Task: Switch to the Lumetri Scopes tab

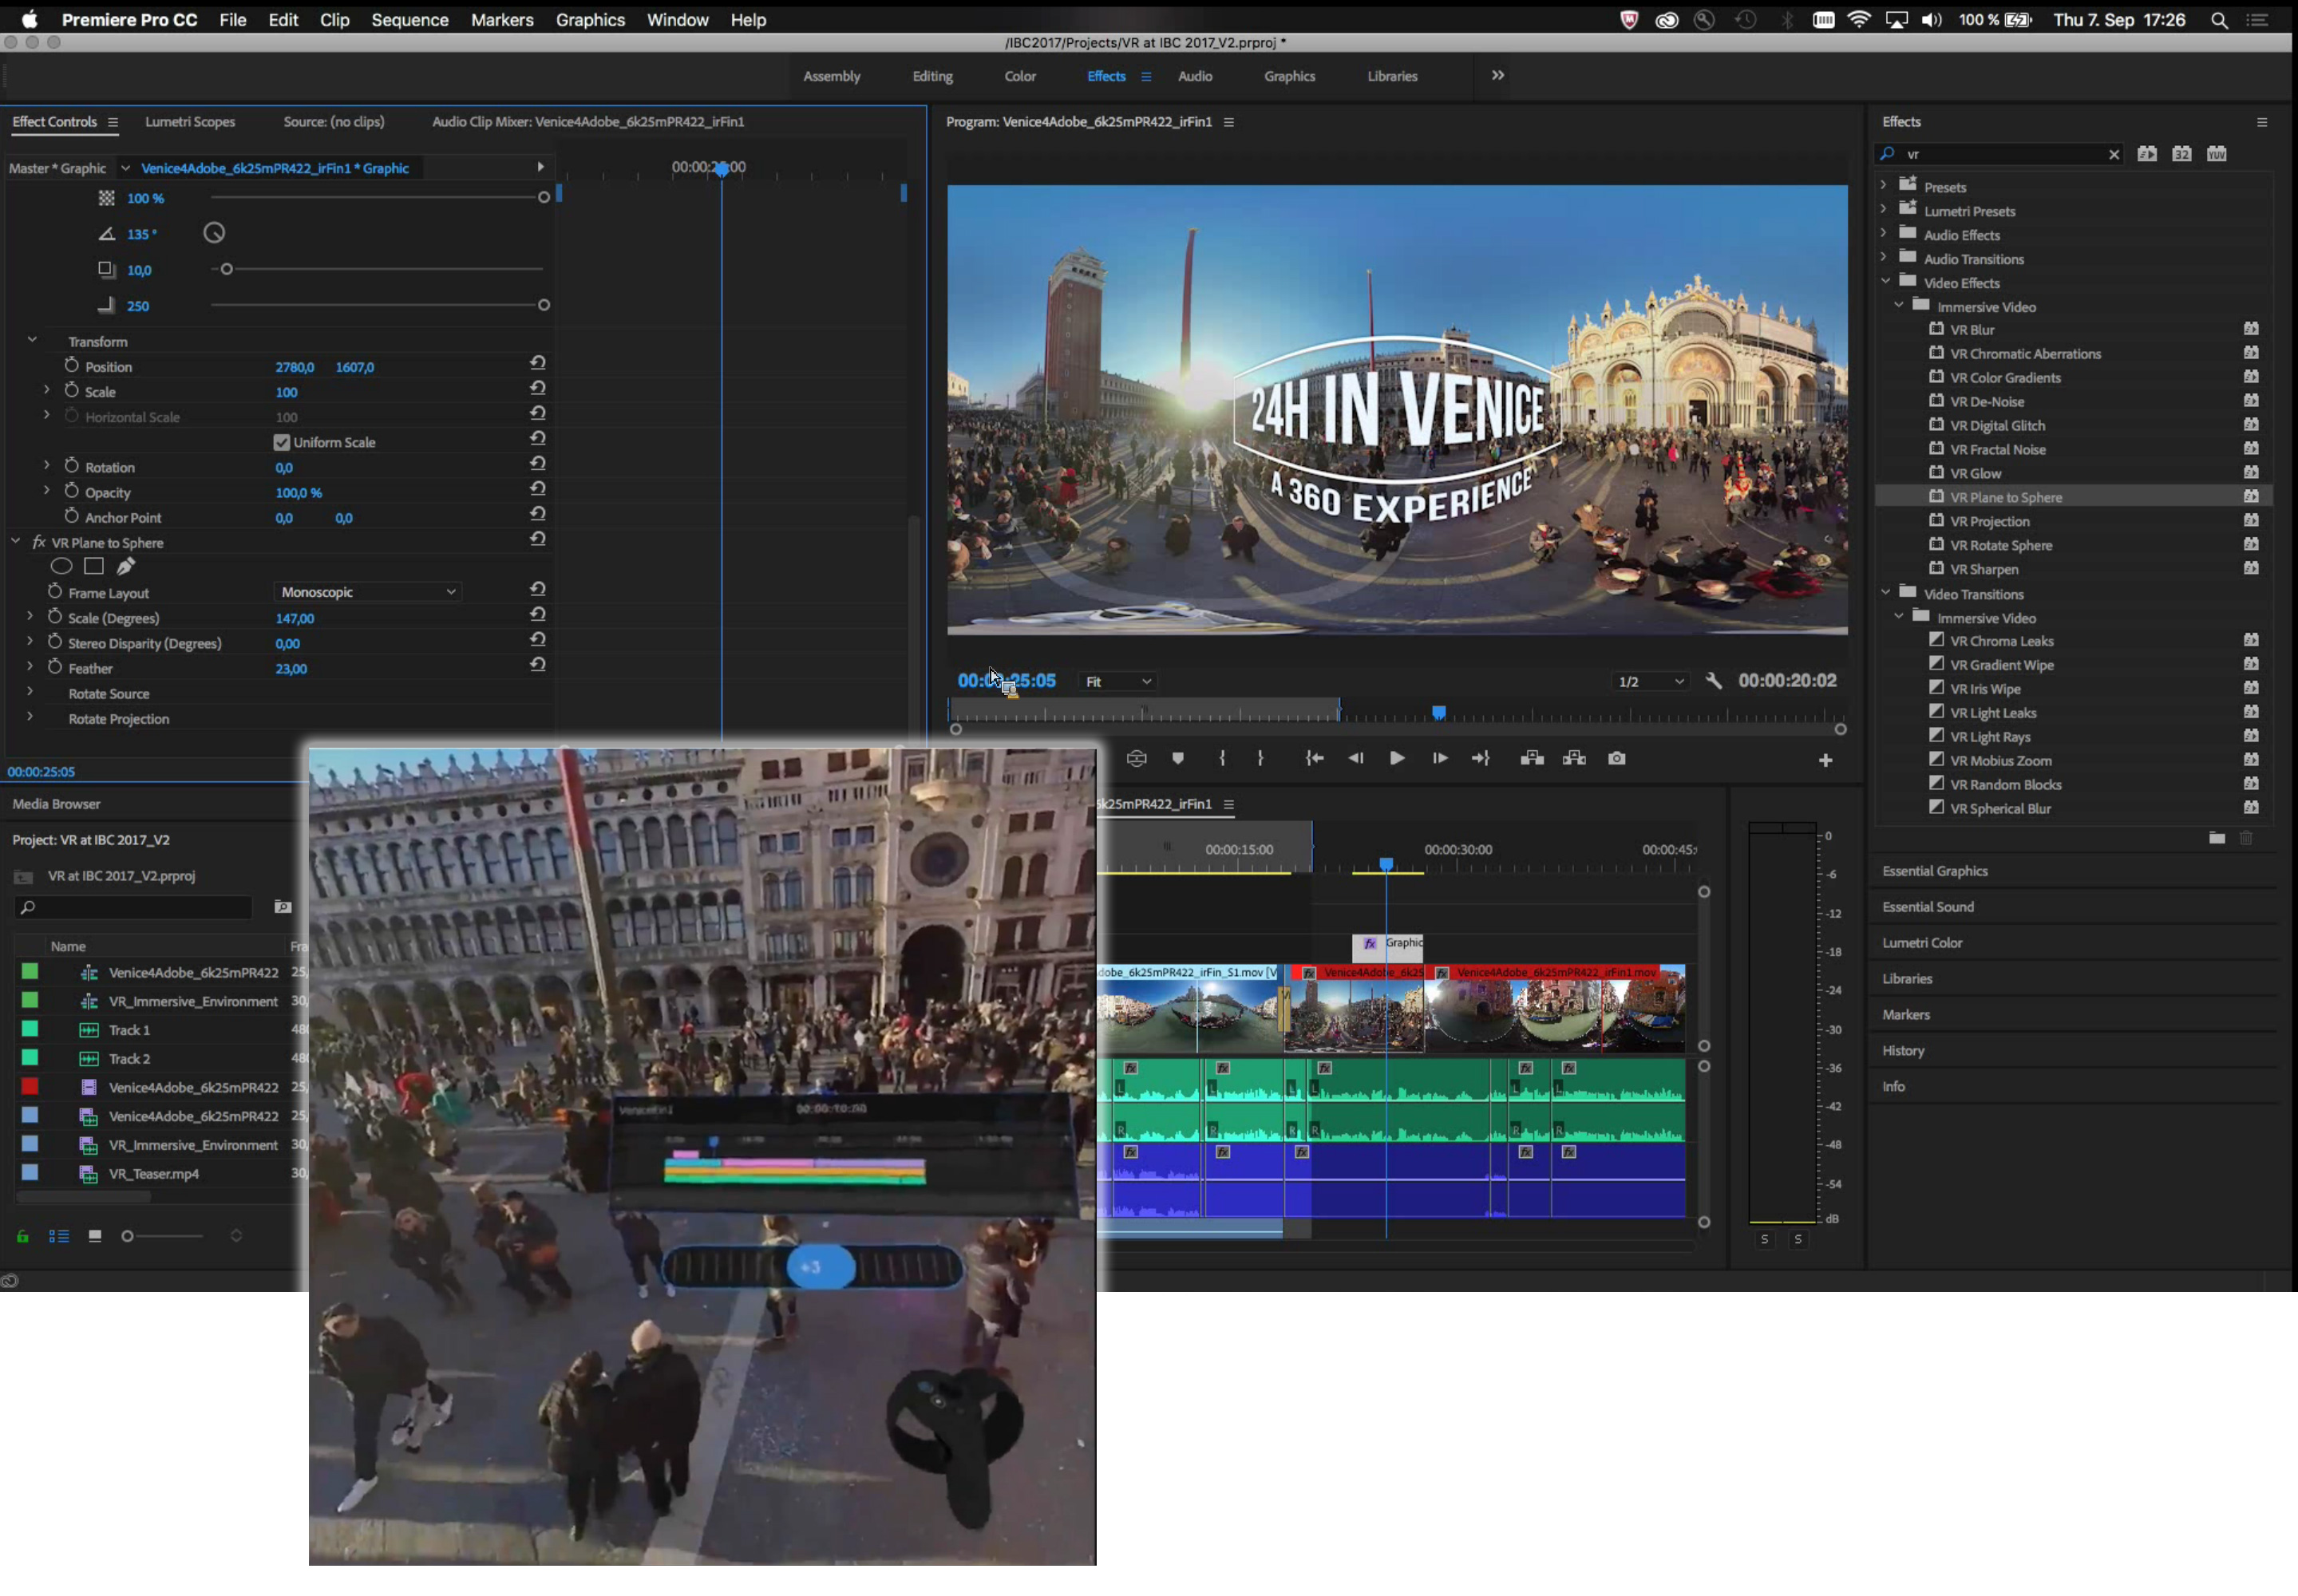Action: tap(190, 122)
